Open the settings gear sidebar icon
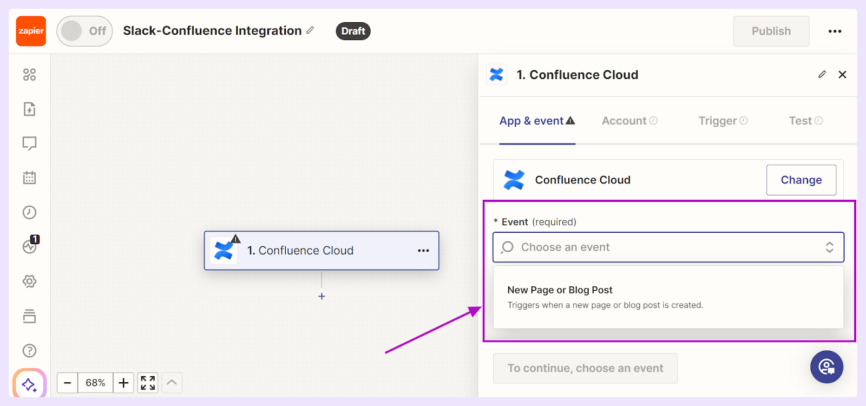This screenshot has width=866, height=406. 29,281
